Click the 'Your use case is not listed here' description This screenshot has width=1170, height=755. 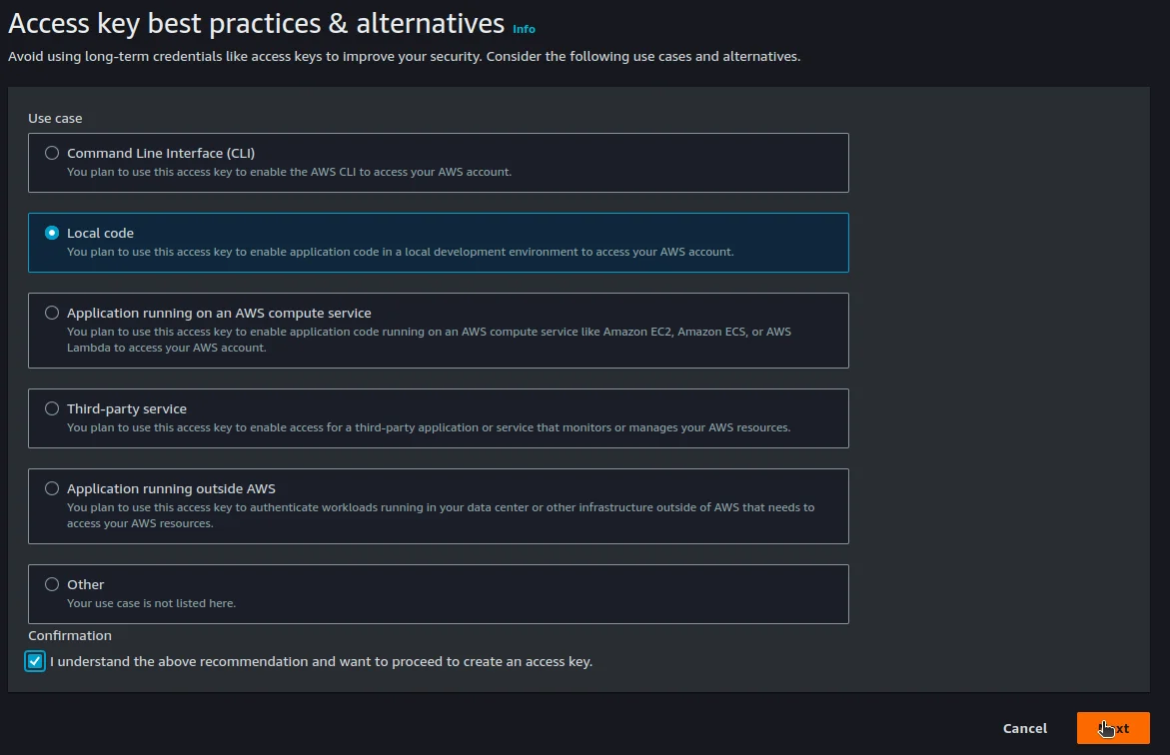tap(151, 603)
